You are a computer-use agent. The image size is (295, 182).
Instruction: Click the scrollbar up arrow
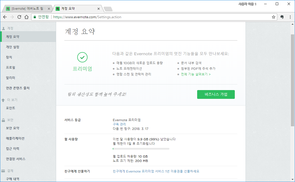coord(292,24)
